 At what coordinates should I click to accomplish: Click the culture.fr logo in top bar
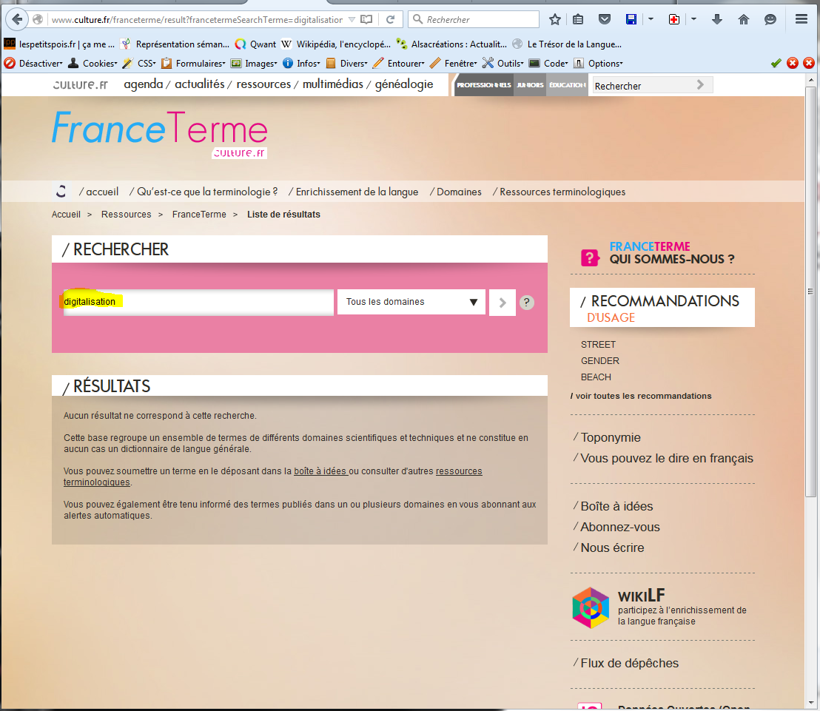[x=80, y=84]
